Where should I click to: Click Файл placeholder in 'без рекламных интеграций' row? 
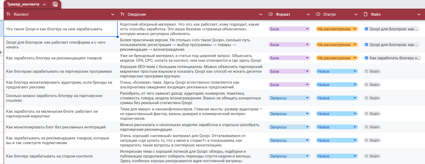click(x=372, y=127)
